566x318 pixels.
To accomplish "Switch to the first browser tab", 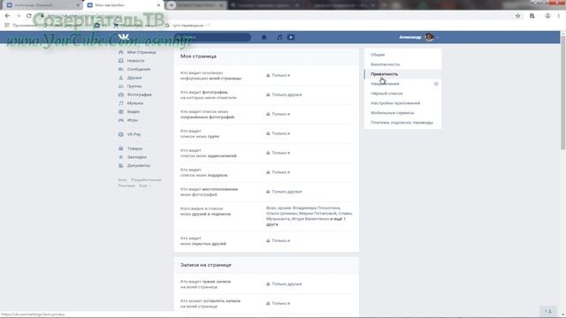I will point(42,5).
